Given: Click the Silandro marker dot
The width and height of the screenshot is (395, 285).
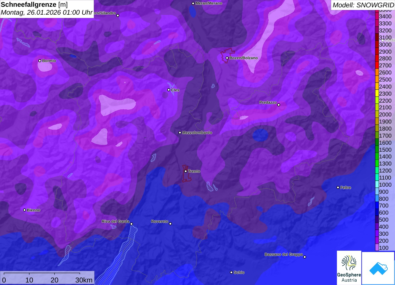Looking at the screenshot, I should (x=118, y=16).
